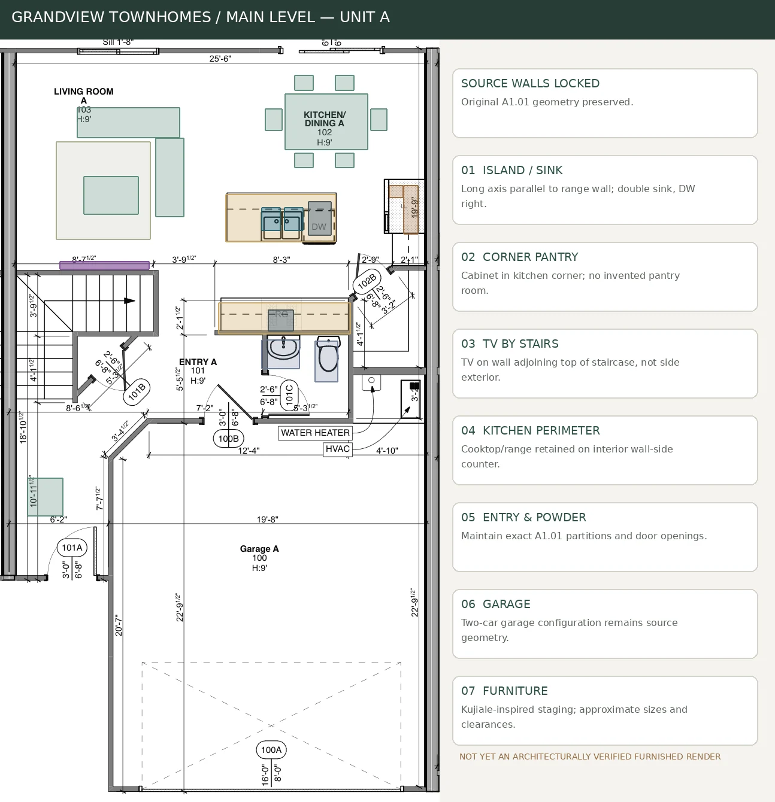The height and width of the screenshot is (802, 775).
Task: Click the LIVING ROOM A room label
Action: (84, 96)
